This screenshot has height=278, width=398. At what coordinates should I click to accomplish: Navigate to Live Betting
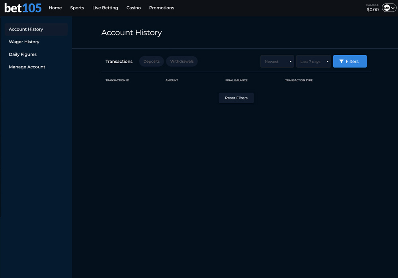(105, 8)
